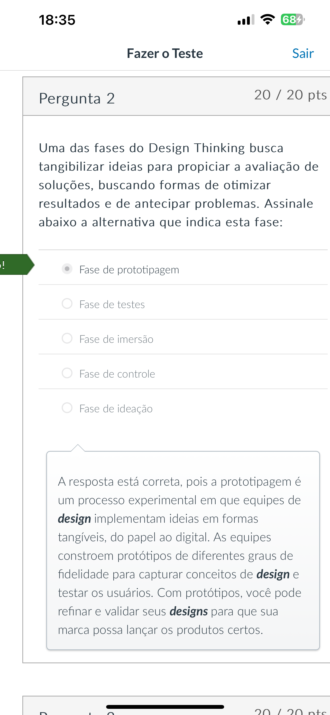This screenshot has width=330, height=715.
Task: Tap the feedback box pointer arrow
Action: point(78,448)
